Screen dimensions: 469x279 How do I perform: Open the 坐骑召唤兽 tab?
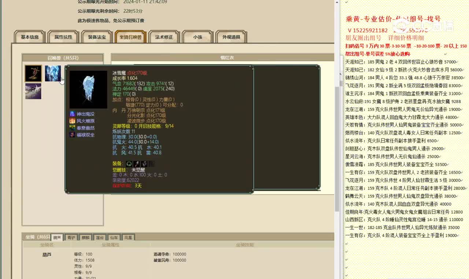coord(130,37)
